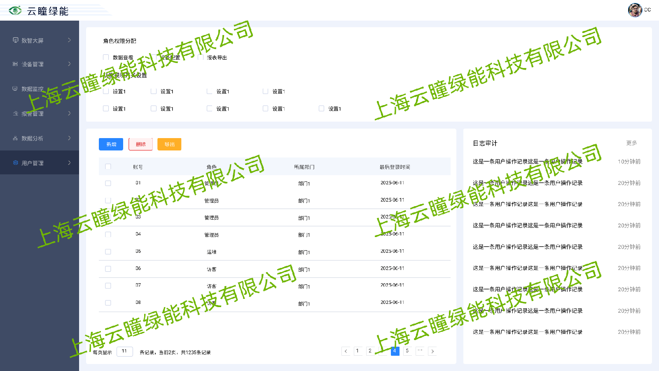Go to page 5 in pagination
The image size is (659, 371).
tap(407, 351)
